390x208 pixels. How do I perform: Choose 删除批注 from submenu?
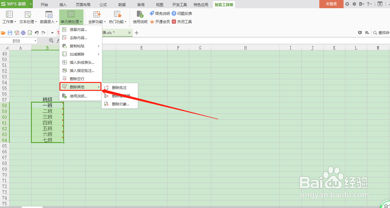click(x=120, y=88)
